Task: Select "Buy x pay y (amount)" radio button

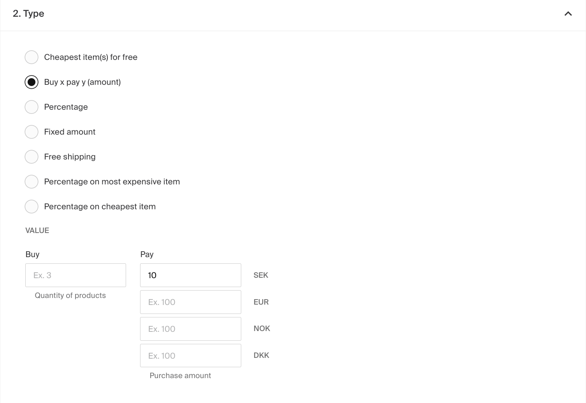Action: point(32,82)
